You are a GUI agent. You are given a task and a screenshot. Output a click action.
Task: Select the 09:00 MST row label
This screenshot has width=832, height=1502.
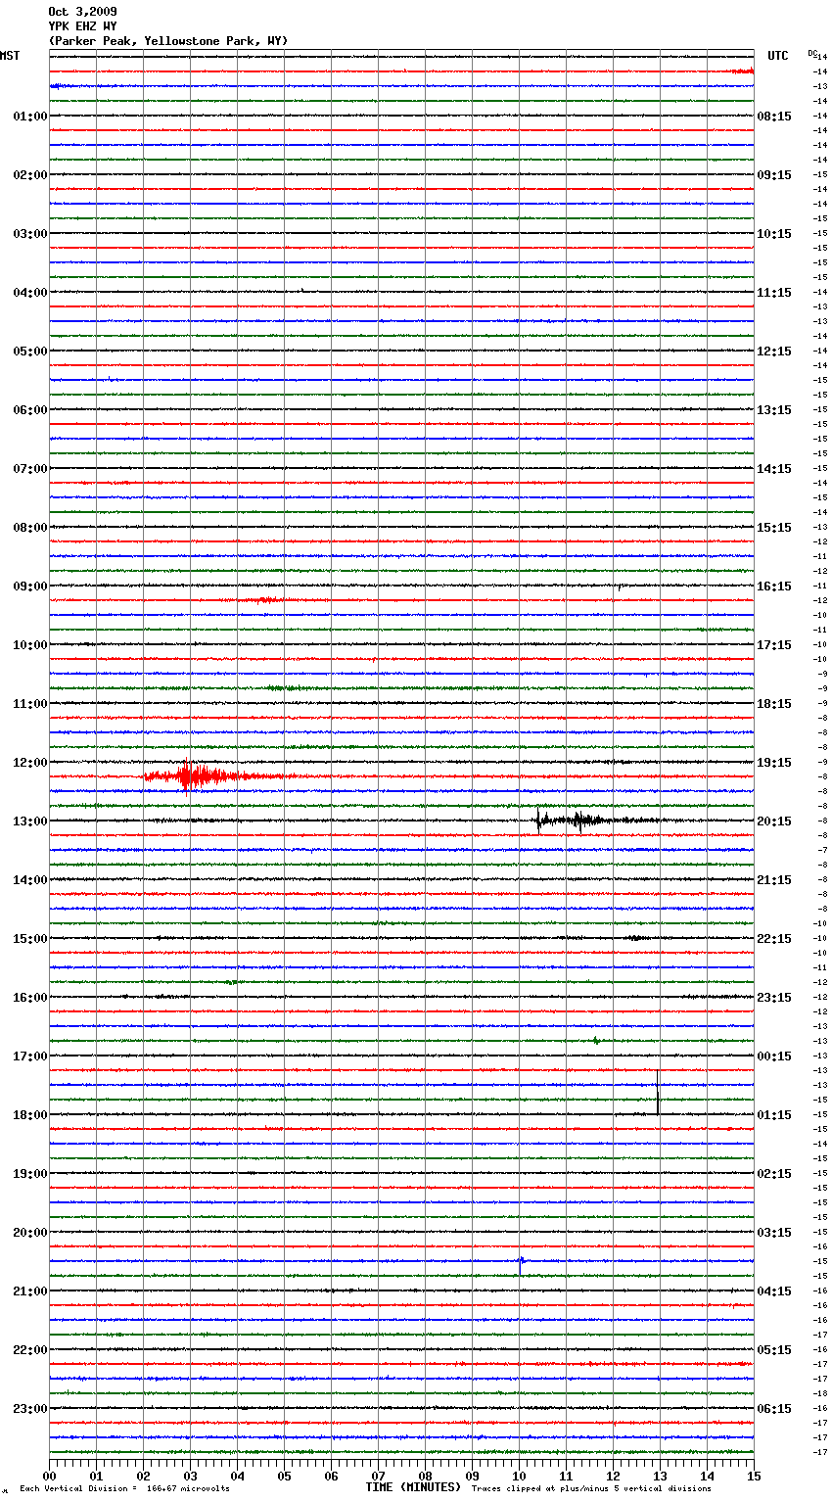coord(29,587)
